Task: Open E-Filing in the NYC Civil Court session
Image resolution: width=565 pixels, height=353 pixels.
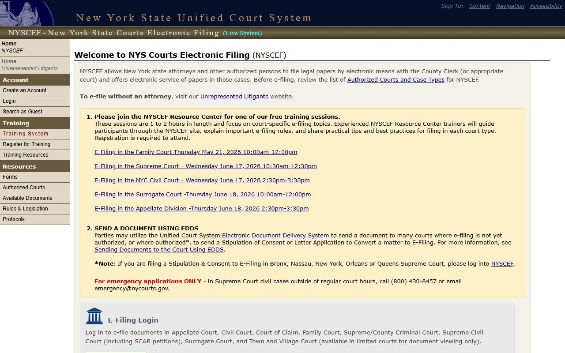Action: coord(202,180)
